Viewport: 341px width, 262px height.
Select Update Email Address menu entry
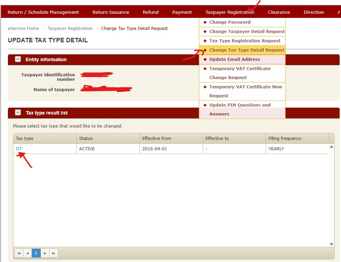(234, 59)
